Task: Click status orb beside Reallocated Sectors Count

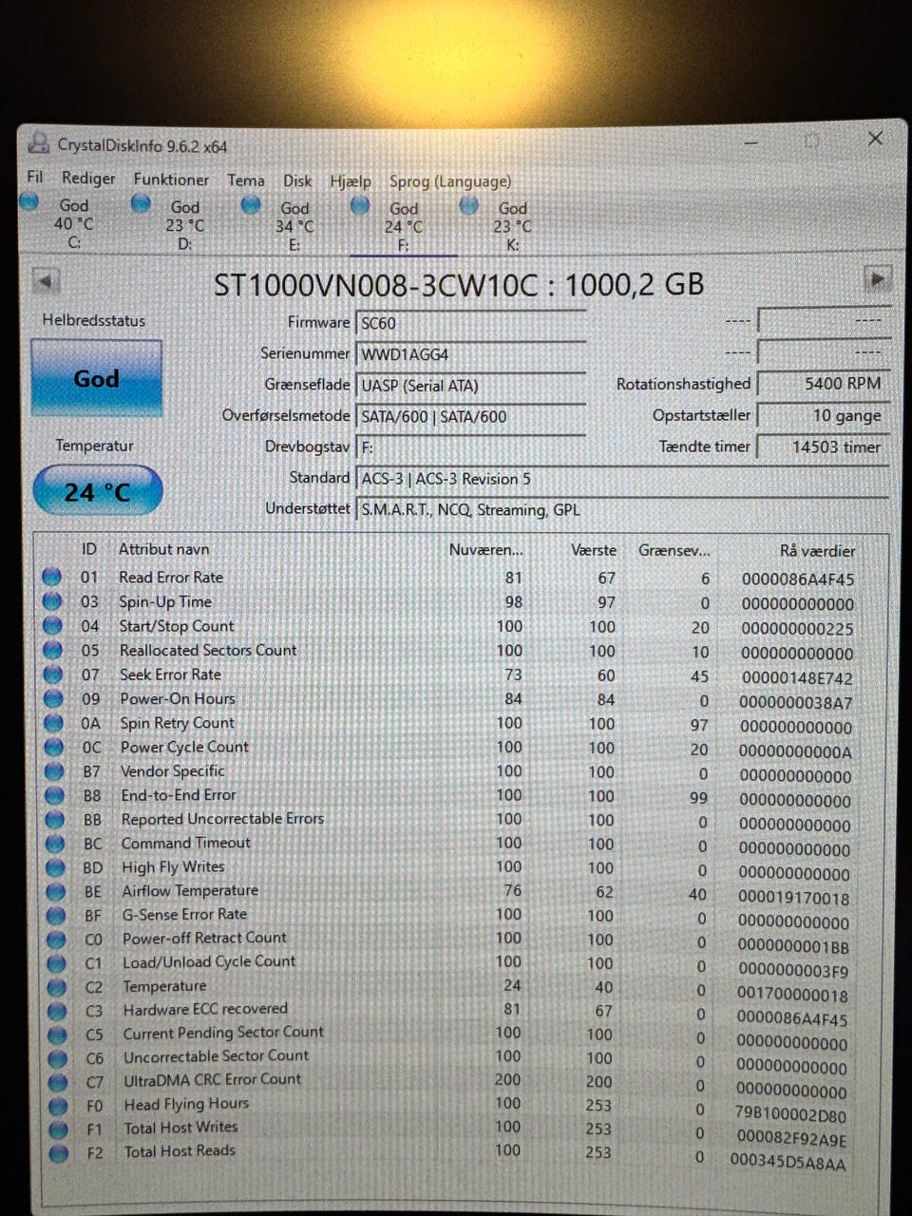Action: (53, 650)
